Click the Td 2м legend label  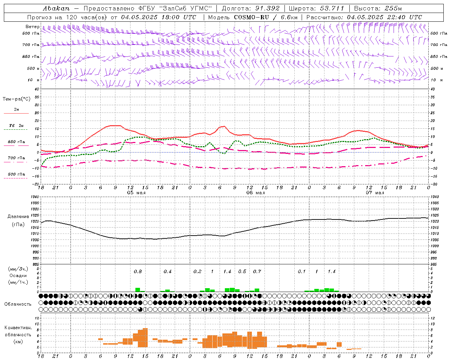(x=16, y=126)
